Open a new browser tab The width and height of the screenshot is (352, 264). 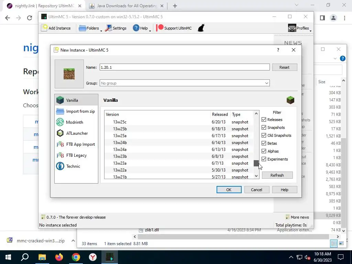175,6
